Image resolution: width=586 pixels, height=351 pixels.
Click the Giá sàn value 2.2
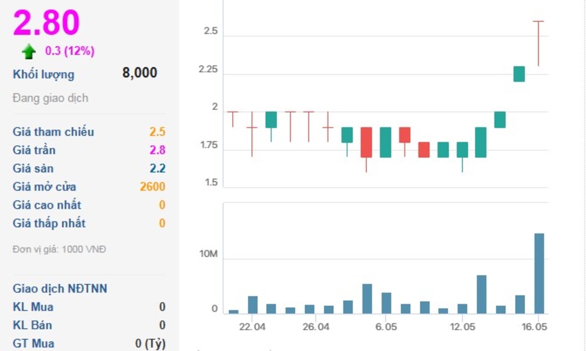[x=157, y=168]
